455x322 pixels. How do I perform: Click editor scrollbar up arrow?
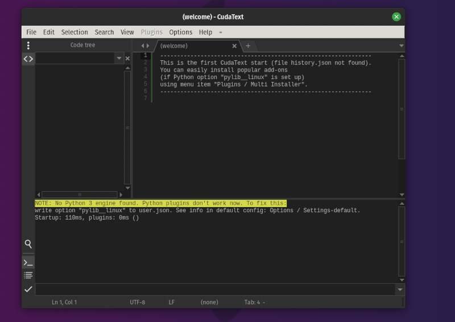[402, 56]
